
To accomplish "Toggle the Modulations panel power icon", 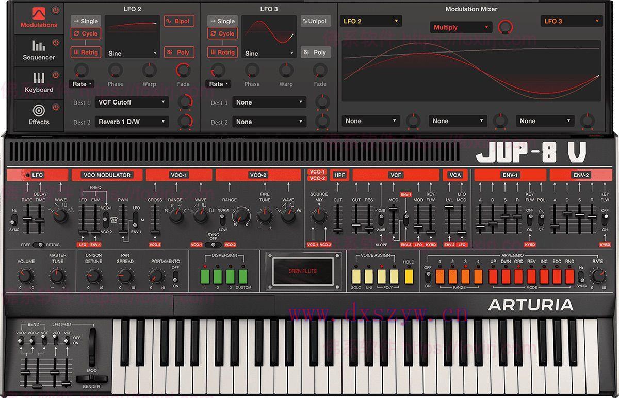I will [x=56, y=10].
